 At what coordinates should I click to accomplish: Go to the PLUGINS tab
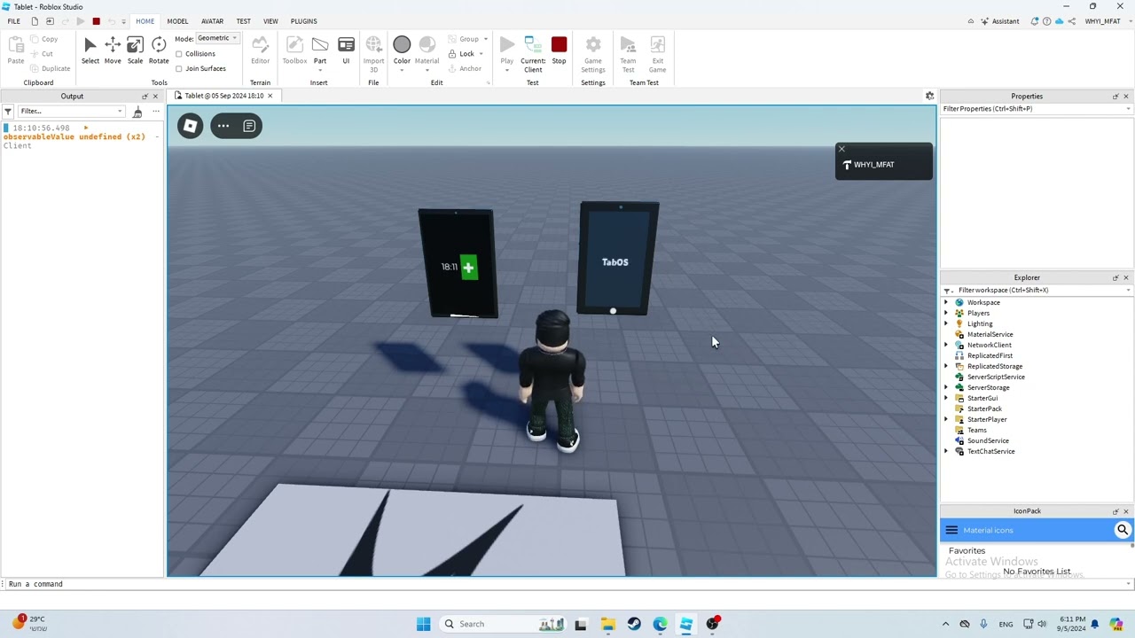point(303,21)
